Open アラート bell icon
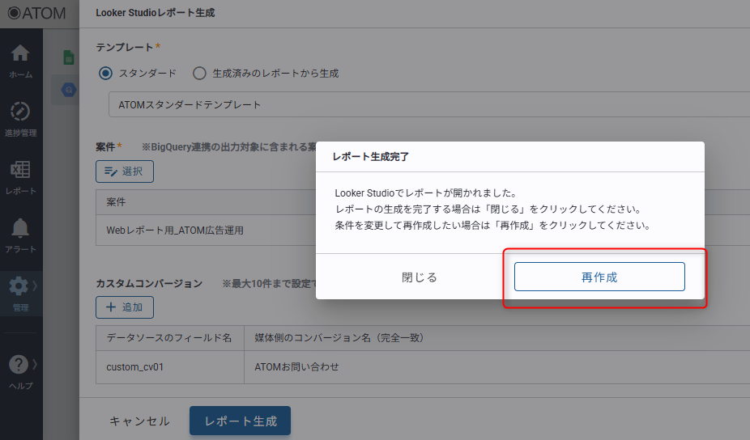 tap(20, 235)
